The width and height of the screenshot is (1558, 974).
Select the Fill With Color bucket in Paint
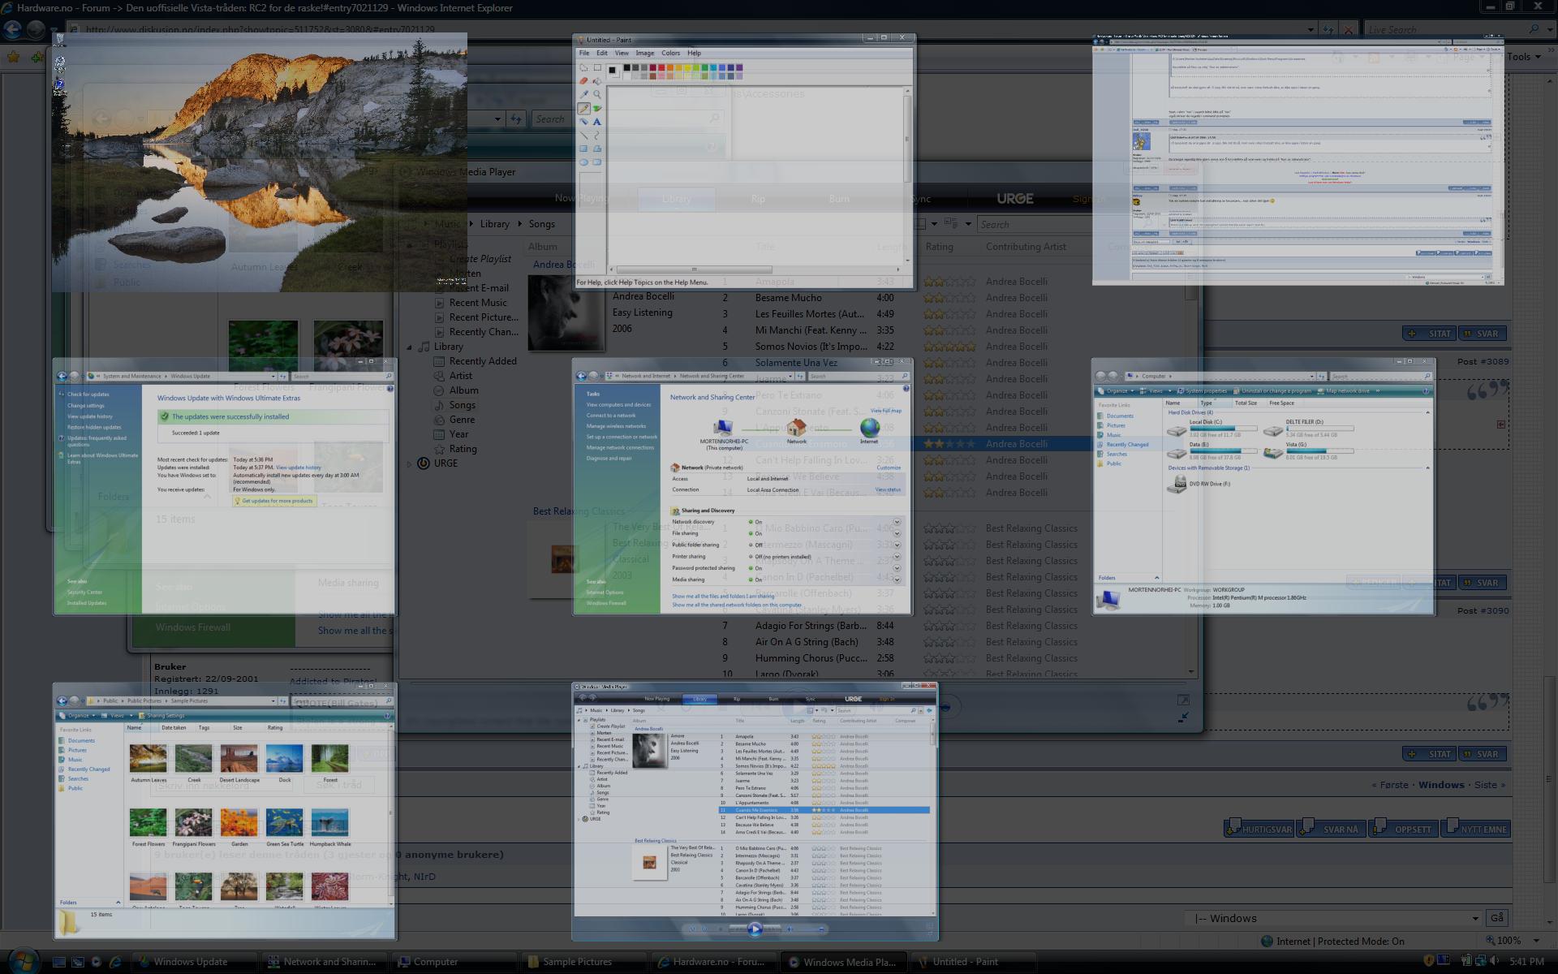click(597, 81)
